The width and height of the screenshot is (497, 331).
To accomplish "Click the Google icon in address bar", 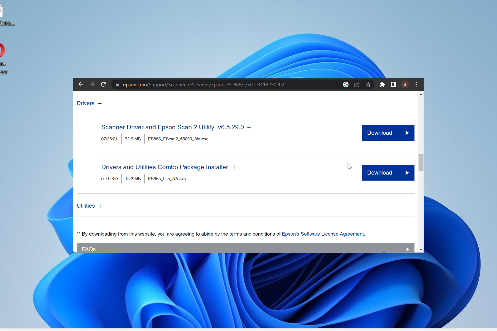I will (346, 85).
